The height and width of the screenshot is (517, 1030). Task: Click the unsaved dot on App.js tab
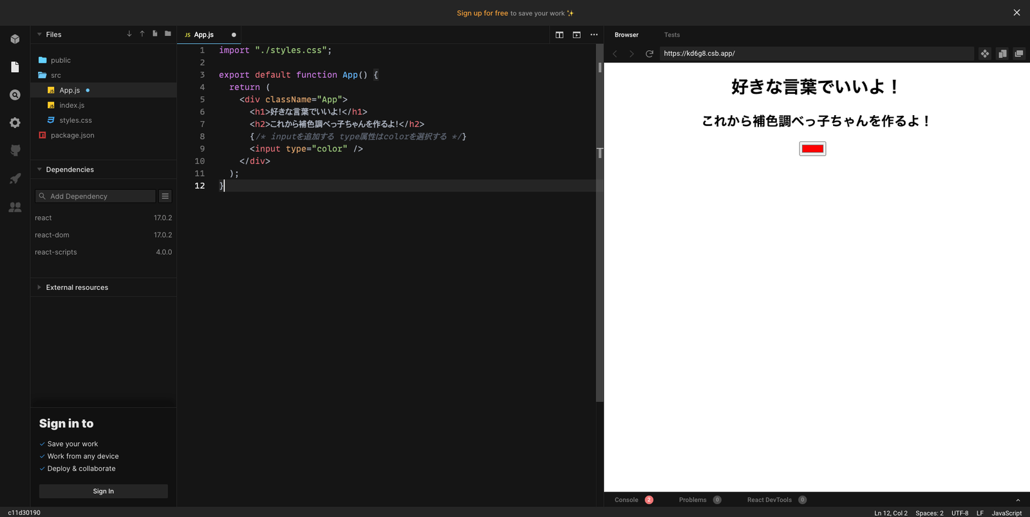234,35
